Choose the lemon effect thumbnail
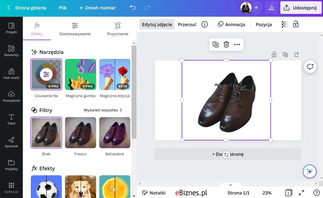The width and height of the screenshot is (323, 198). coord(115,186)
